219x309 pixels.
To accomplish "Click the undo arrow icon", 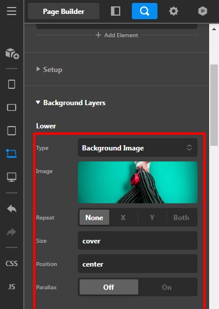I will (x=12, y=209).
